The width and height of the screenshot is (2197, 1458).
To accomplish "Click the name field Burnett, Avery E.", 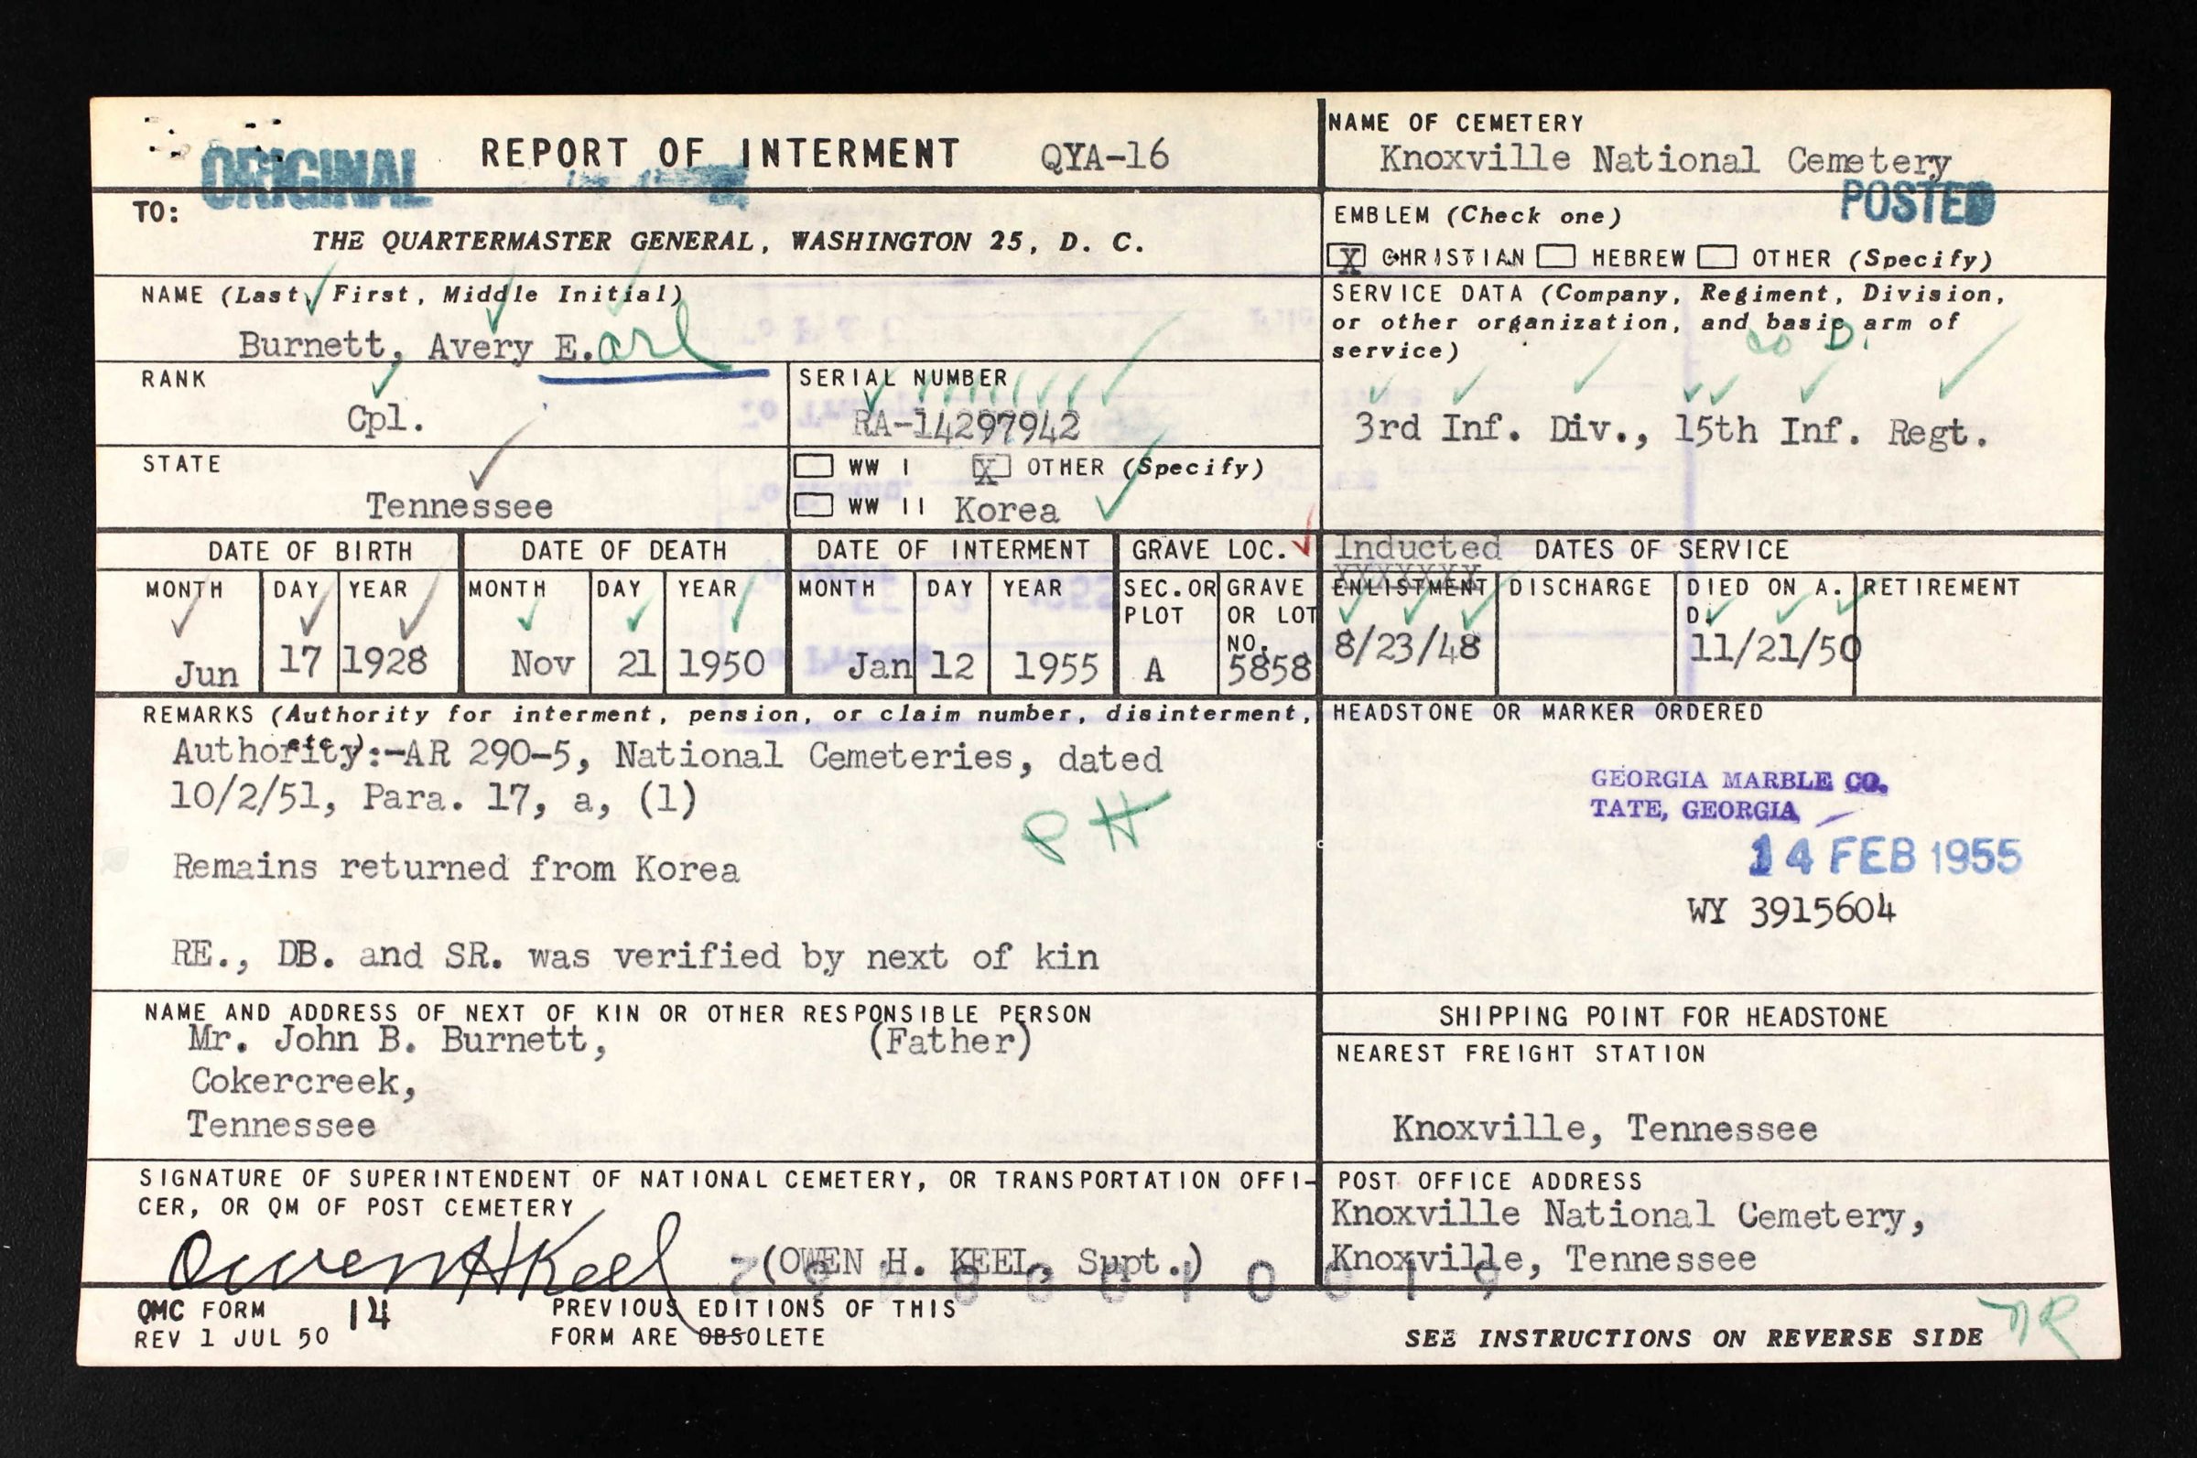I will click(x=414, y=347).
